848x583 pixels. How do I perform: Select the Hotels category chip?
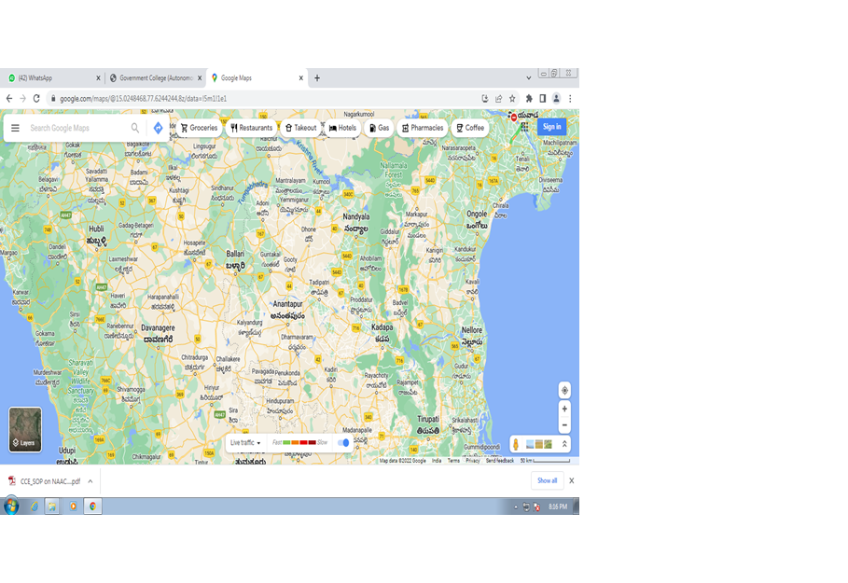click(x=343, y=128)
